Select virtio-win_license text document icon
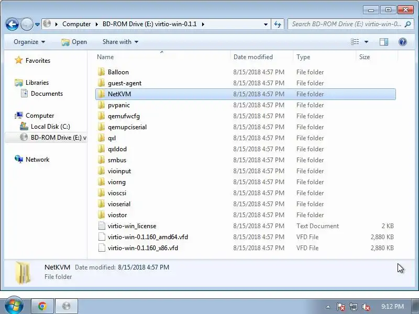Image resolution: width=419 pixels, height=314 pixels. [x=102, y=226]
